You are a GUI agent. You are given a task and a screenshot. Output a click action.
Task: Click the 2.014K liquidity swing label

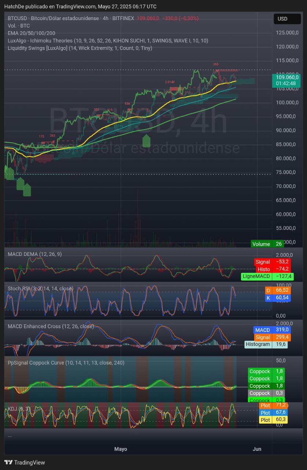pos(170,82)
